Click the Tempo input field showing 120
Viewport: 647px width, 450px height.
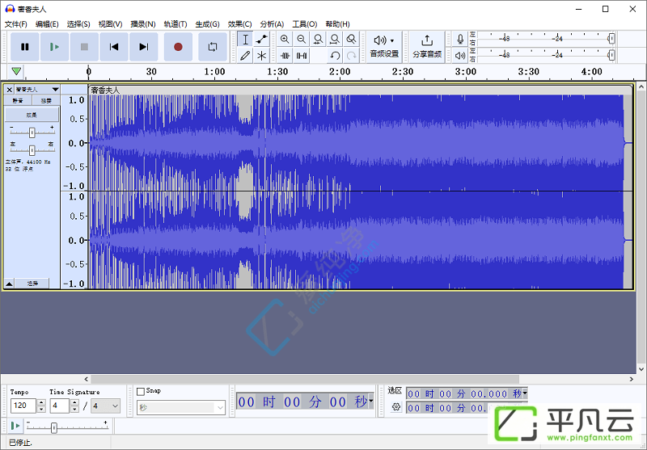[23, 406]
